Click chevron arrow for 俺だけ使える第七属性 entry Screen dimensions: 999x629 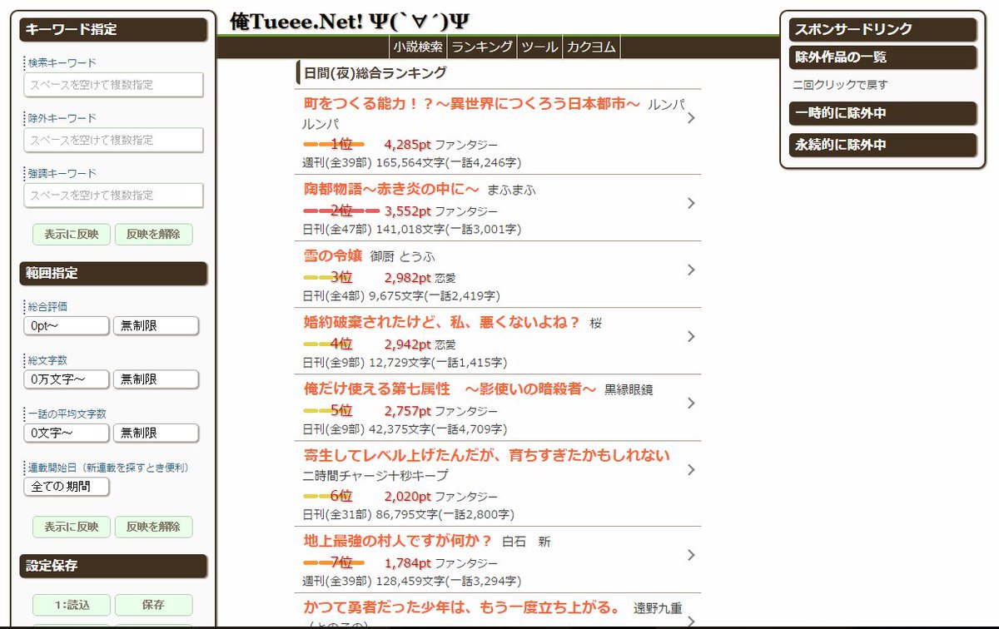(691, 403)
